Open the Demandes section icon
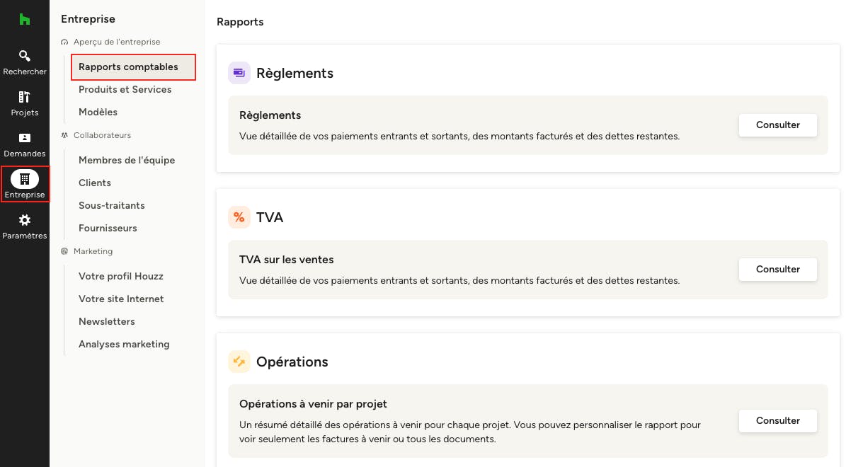 [24, 138]
